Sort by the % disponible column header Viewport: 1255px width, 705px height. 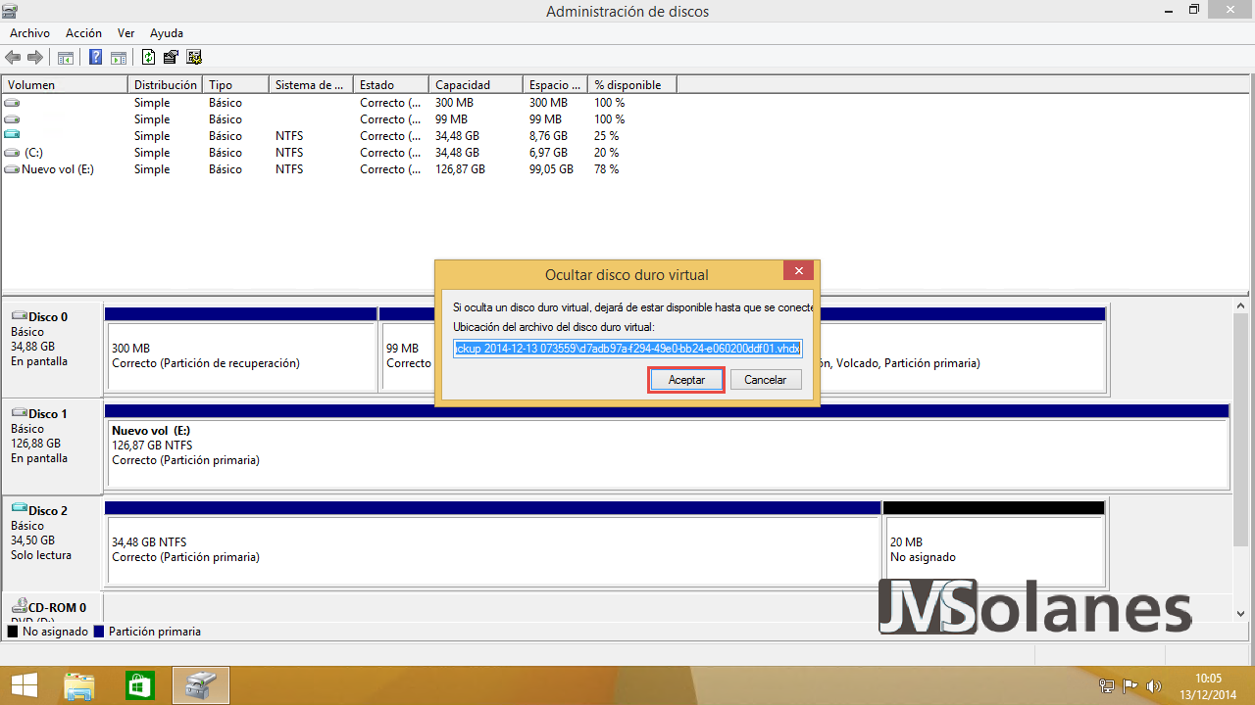pyautogui.click(x=632, y=85)
